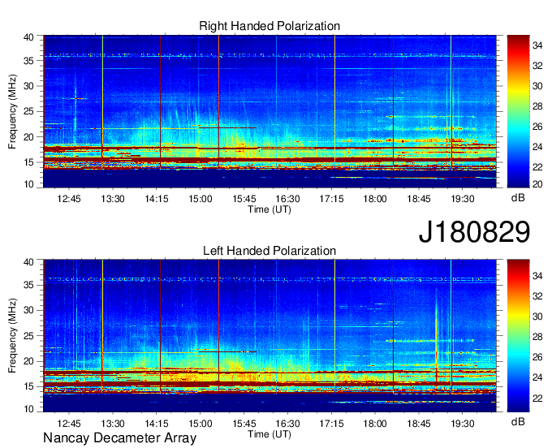Pick the 13:30 time tick on the left-handed plot
Viewport: 552px width, 448px height.
point(113,424)
